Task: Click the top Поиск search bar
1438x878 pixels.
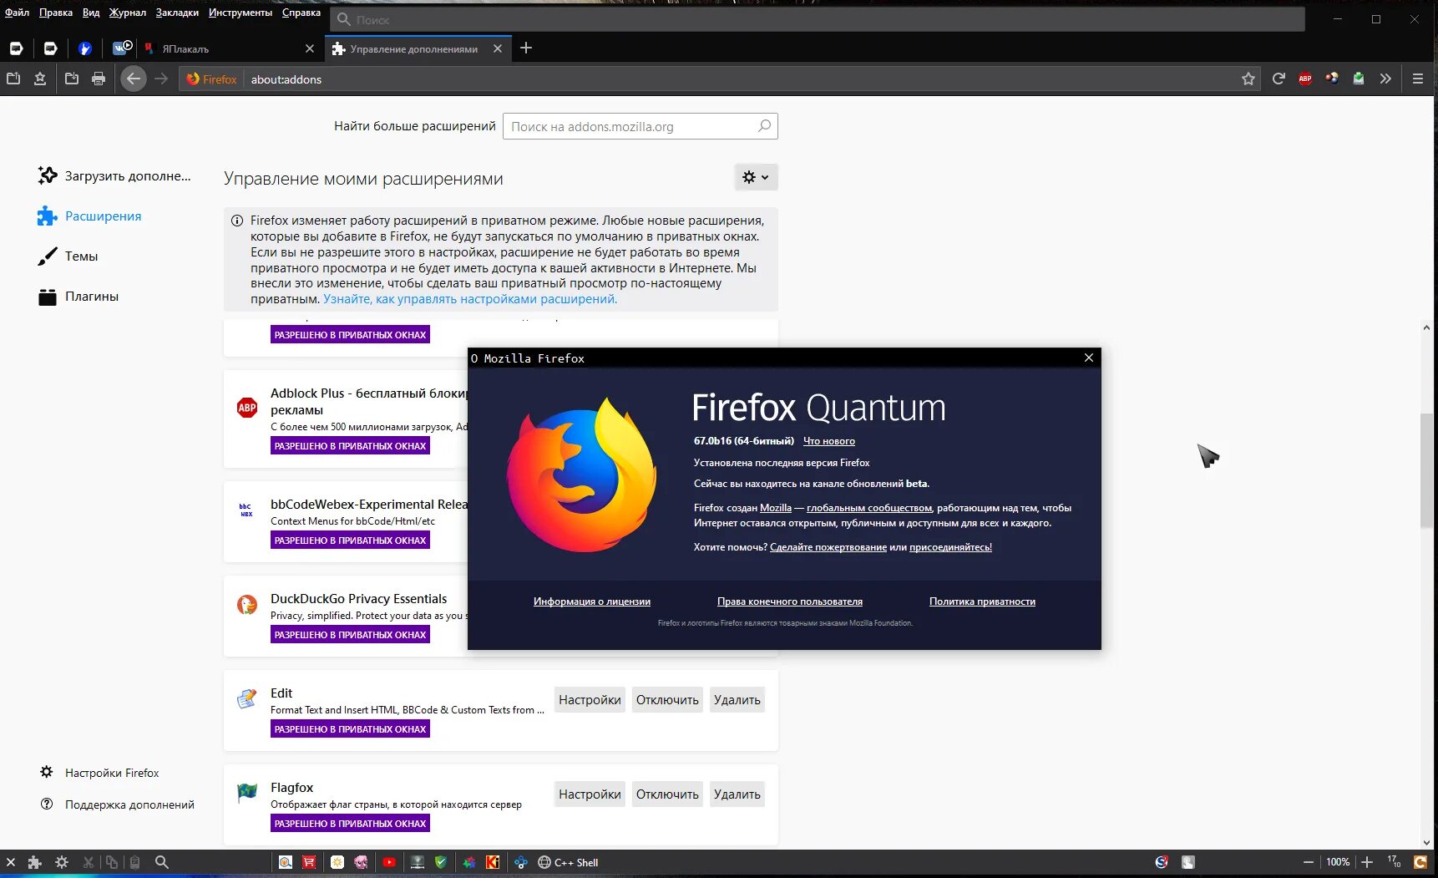Action: click(817, 19)
